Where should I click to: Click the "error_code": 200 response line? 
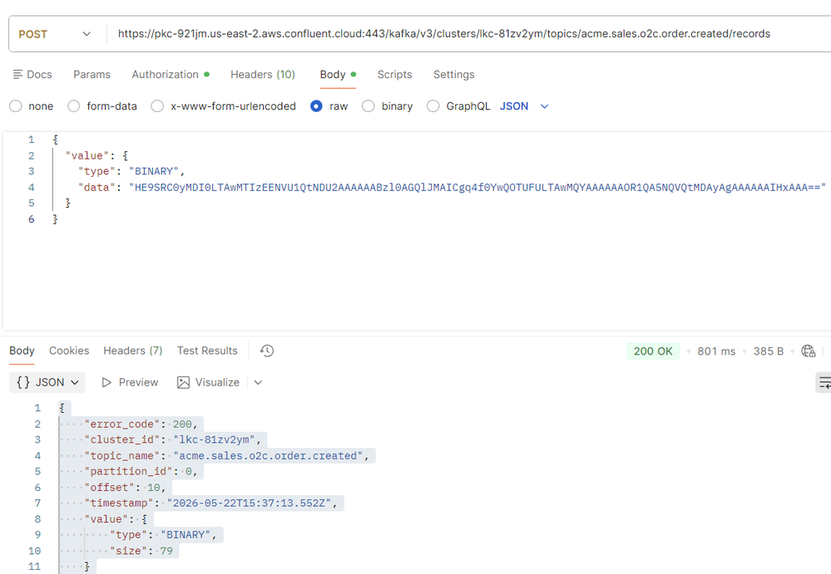point(141,424)
